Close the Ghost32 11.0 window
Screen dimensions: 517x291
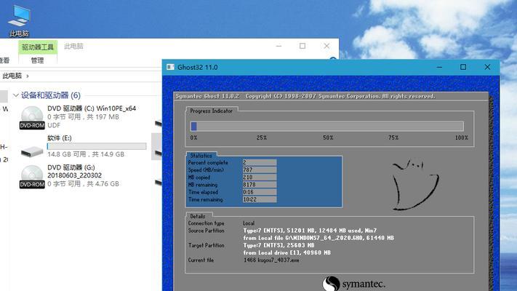tap(487, 67)
